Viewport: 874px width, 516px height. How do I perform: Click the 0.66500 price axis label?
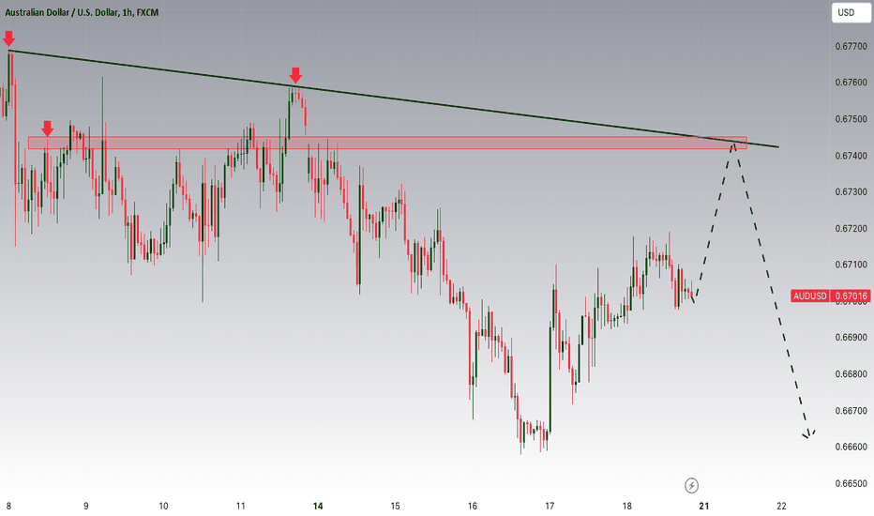(x=851, y=484)
